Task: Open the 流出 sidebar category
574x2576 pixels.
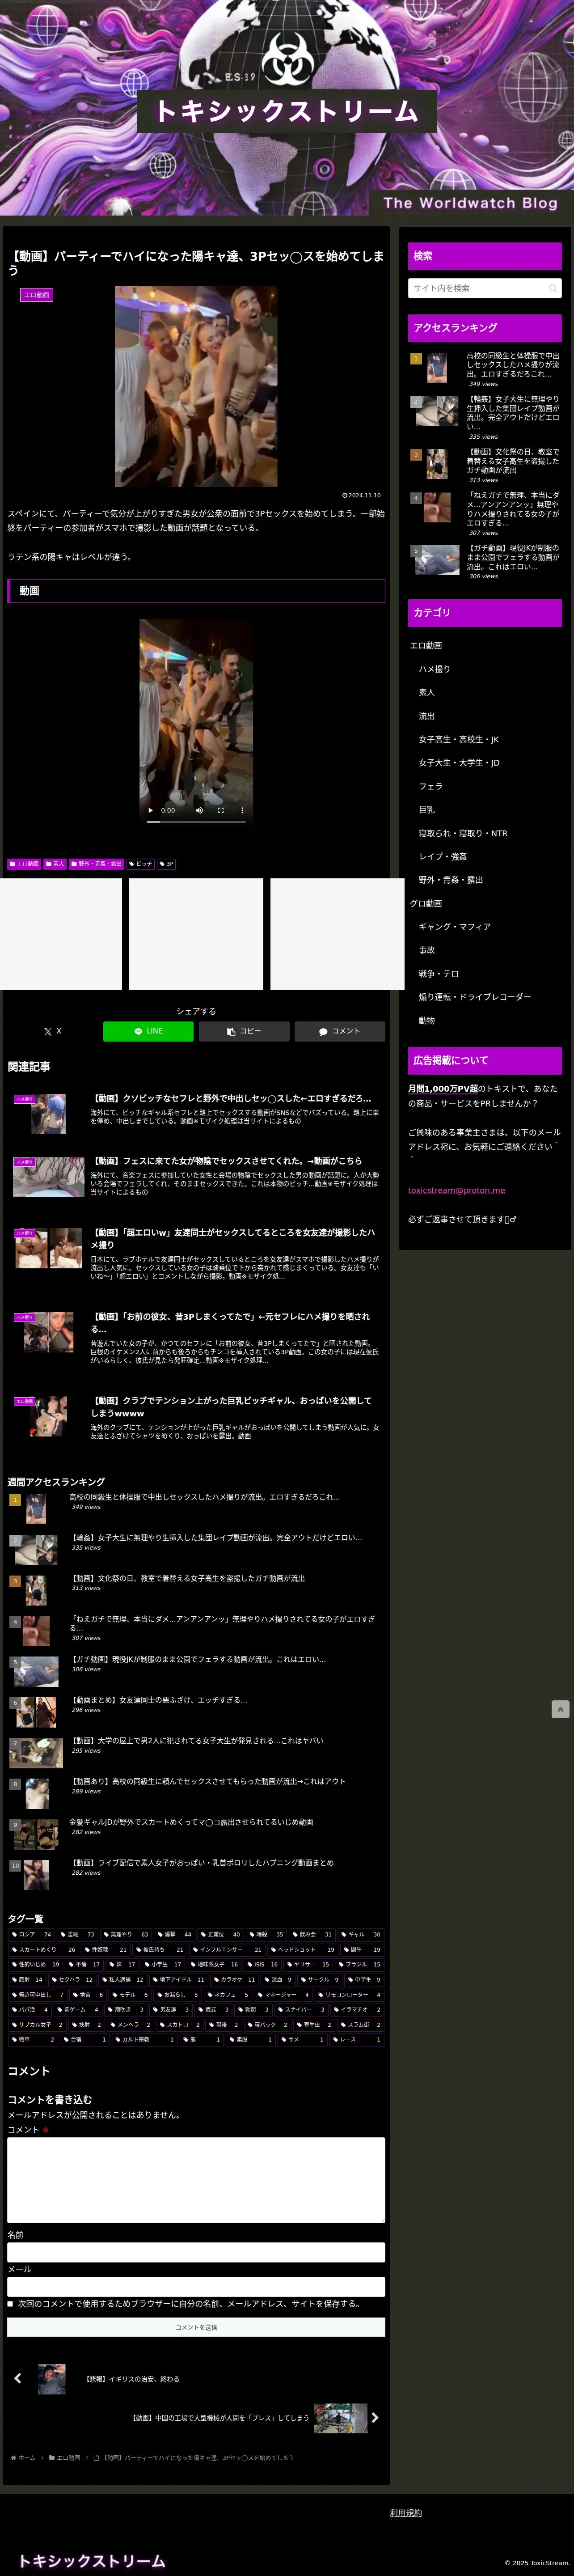Action: click(x=427, y=716)
